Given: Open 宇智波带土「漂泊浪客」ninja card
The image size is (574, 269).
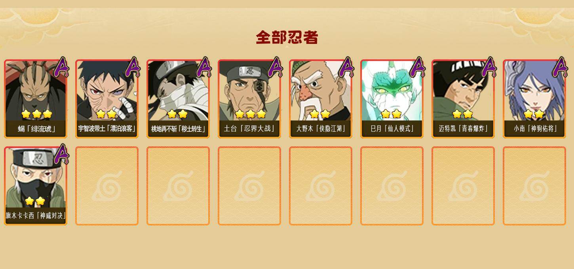Looking at the screenshot, I should pyautogui.click(x=107, y=99).
